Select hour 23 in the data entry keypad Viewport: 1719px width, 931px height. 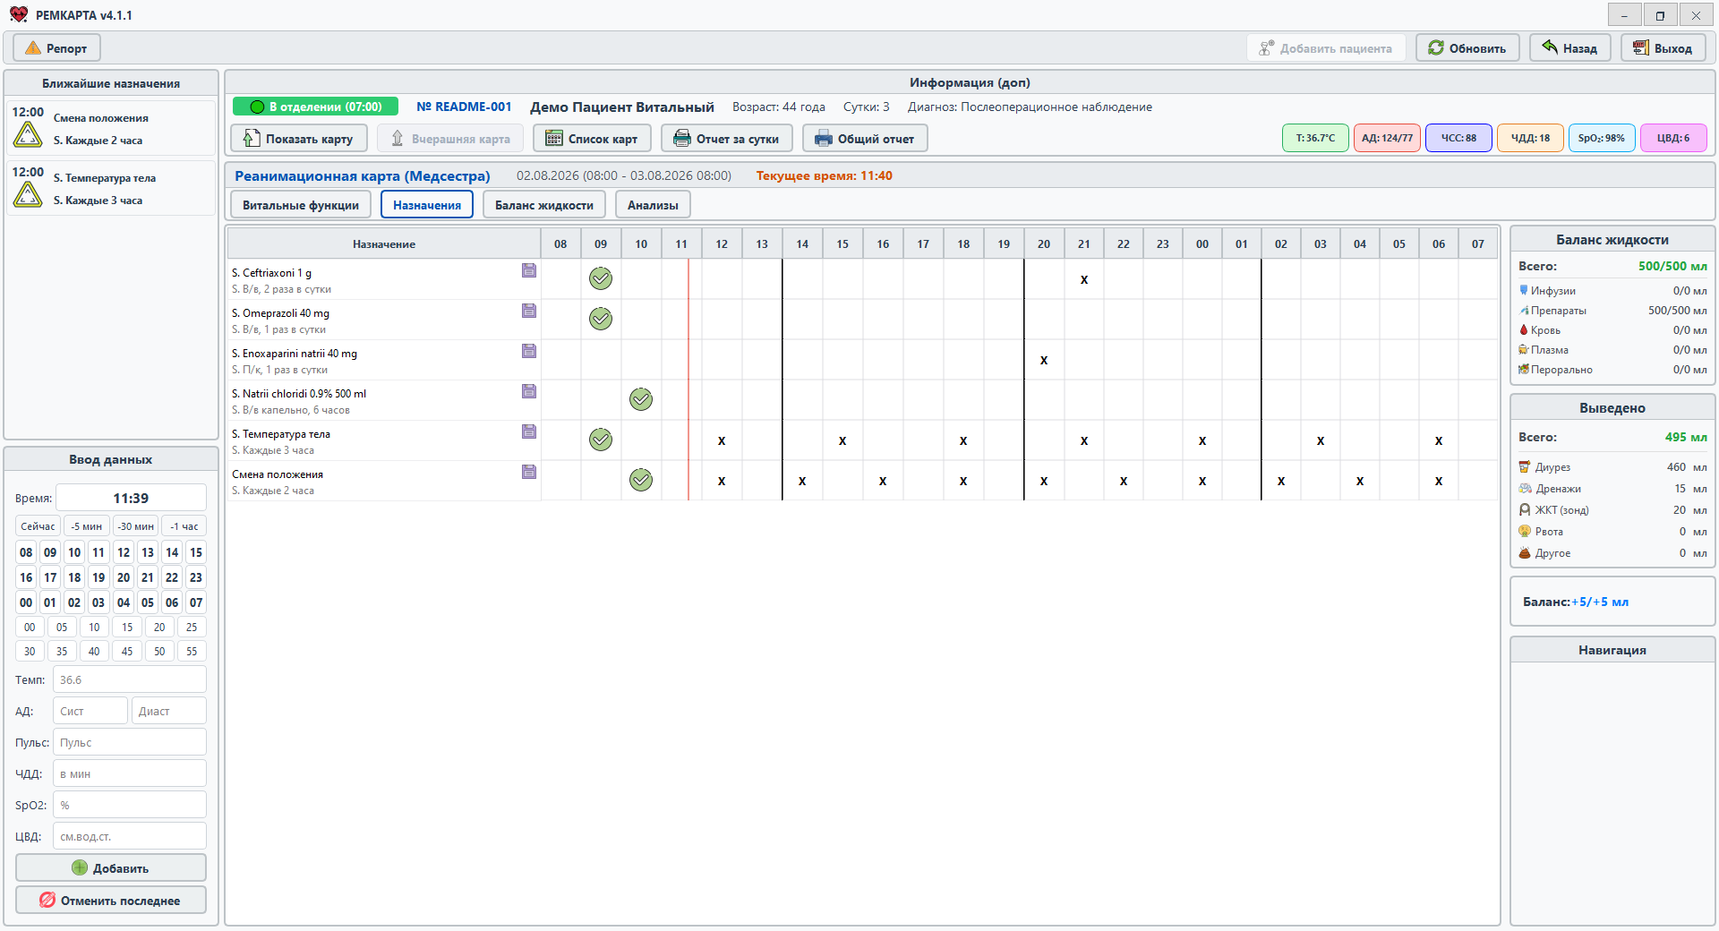[x=196, y=577]
